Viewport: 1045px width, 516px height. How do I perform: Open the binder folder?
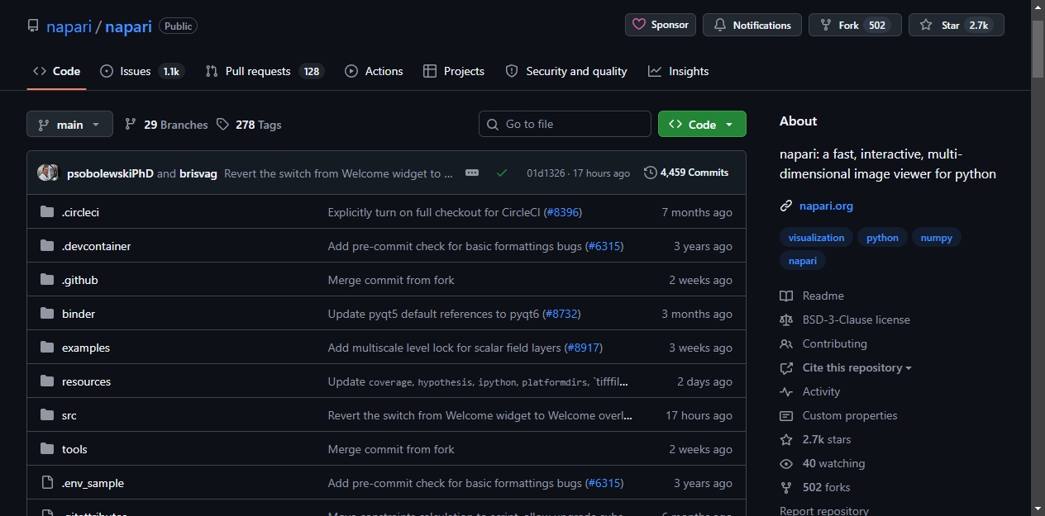coord(79,314)
